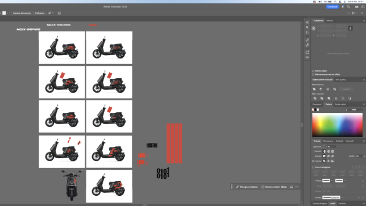This screenshot has width=366, height=206.
Task: Click the Disegna (matita) button
Action: point(247,187)
